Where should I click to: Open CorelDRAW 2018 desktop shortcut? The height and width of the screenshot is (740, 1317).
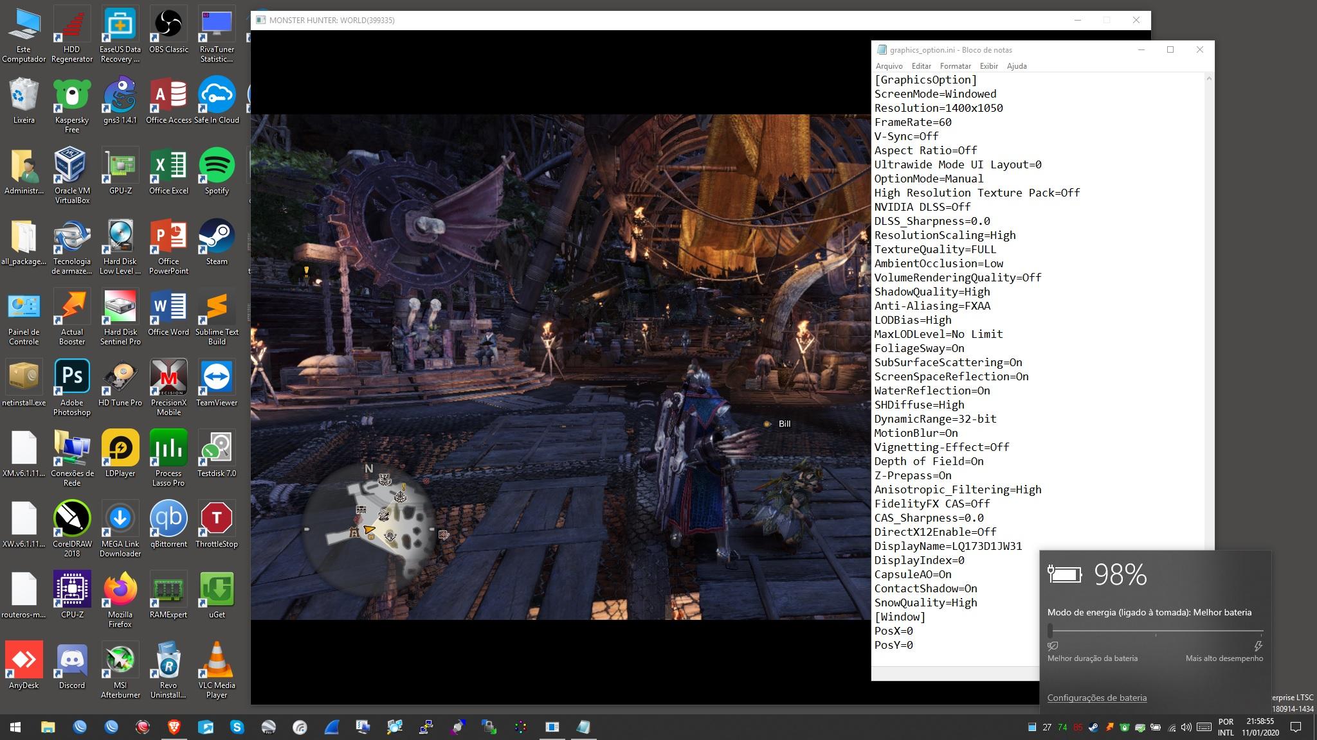click(72, 528)
